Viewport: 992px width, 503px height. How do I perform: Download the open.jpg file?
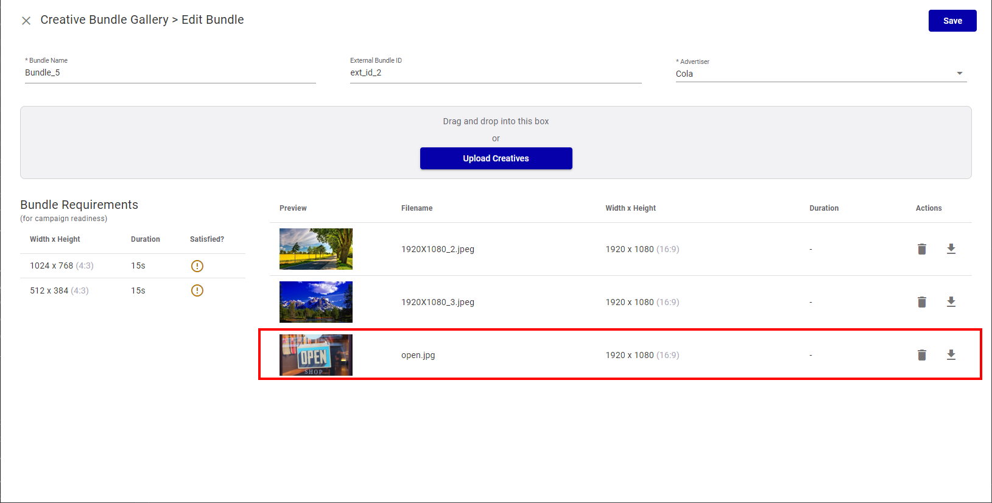(951, 355)
